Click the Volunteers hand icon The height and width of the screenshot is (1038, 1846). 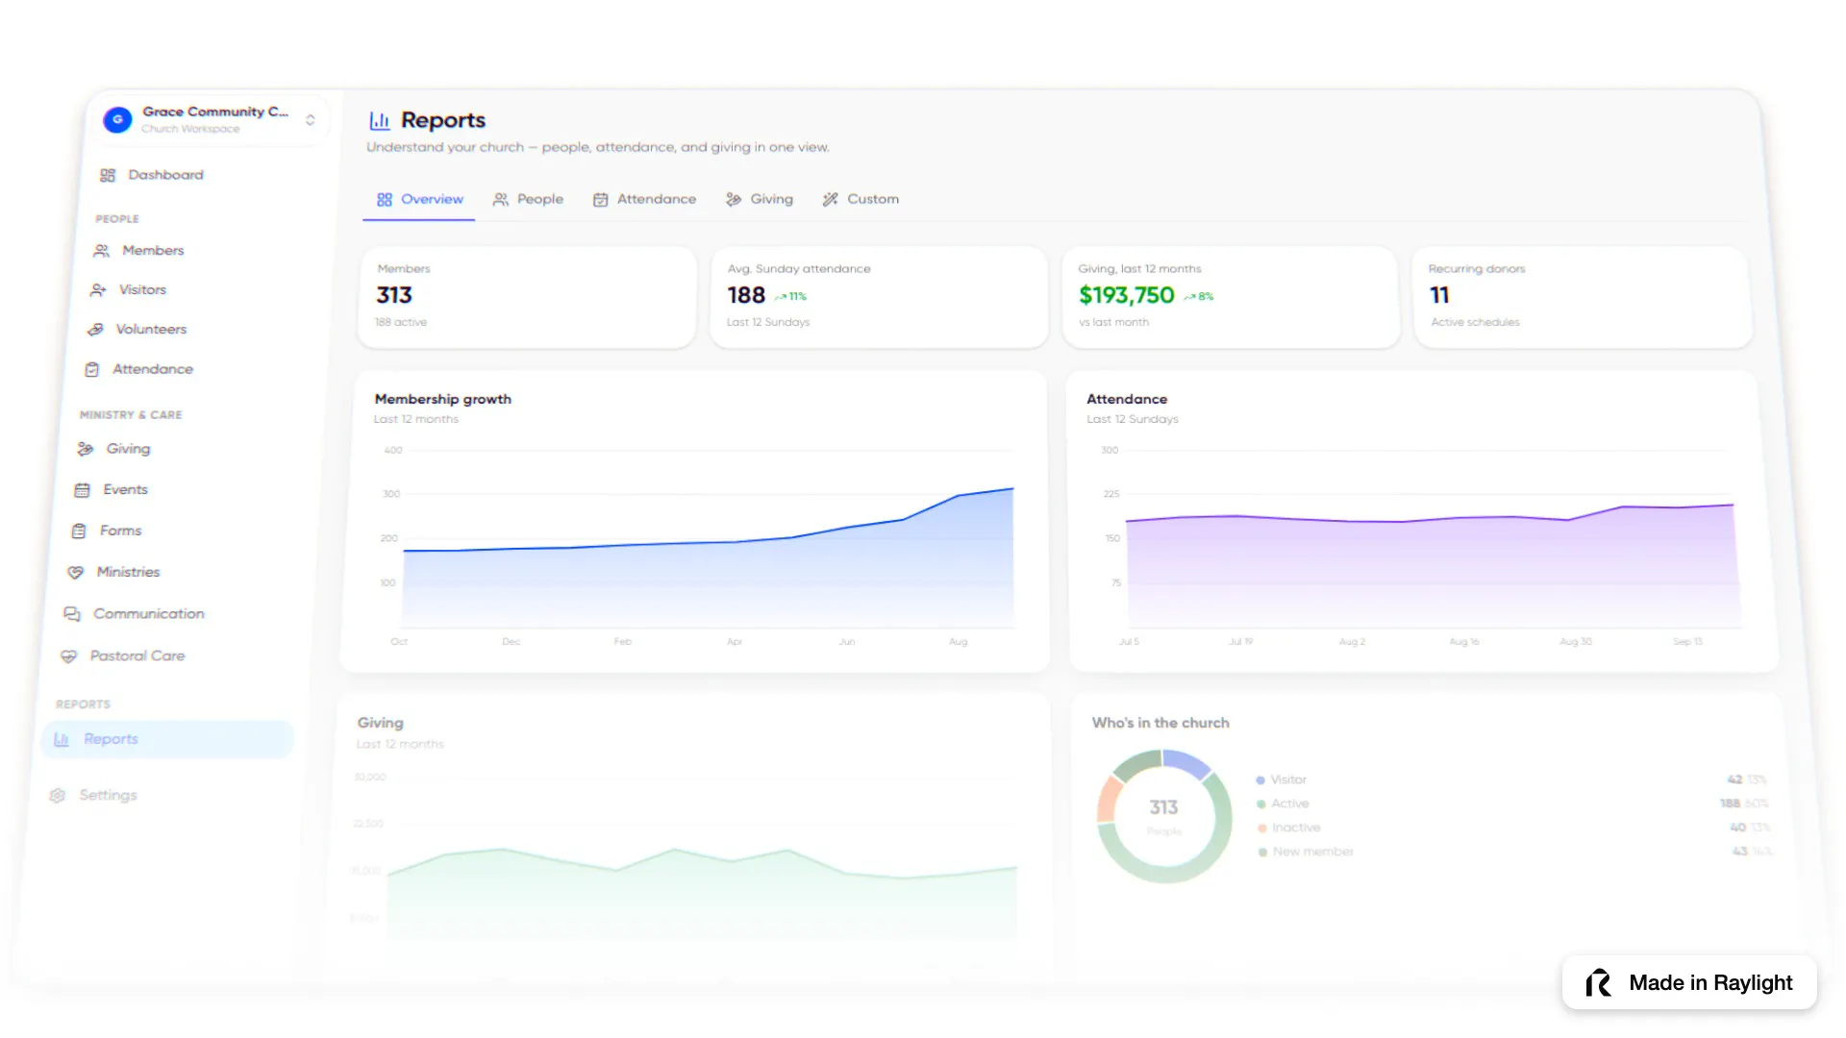click(x=95, y=330)
